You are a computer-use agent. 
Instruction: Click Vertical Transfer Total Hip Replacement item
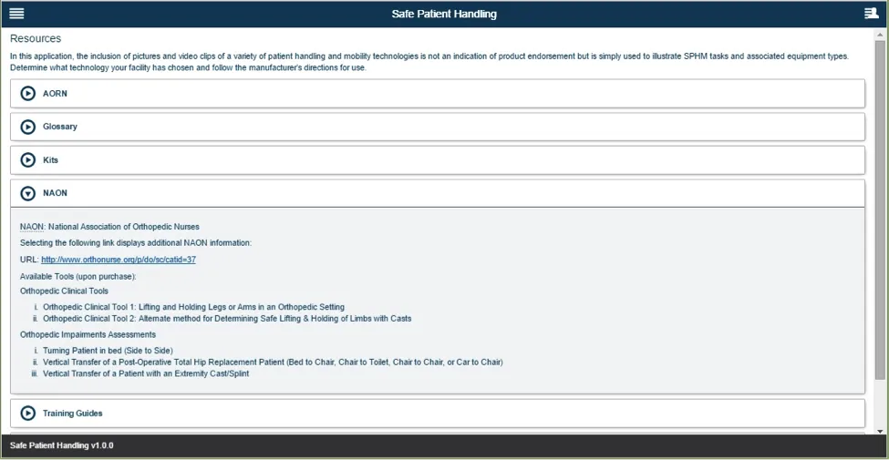click(x=273, y=362)
